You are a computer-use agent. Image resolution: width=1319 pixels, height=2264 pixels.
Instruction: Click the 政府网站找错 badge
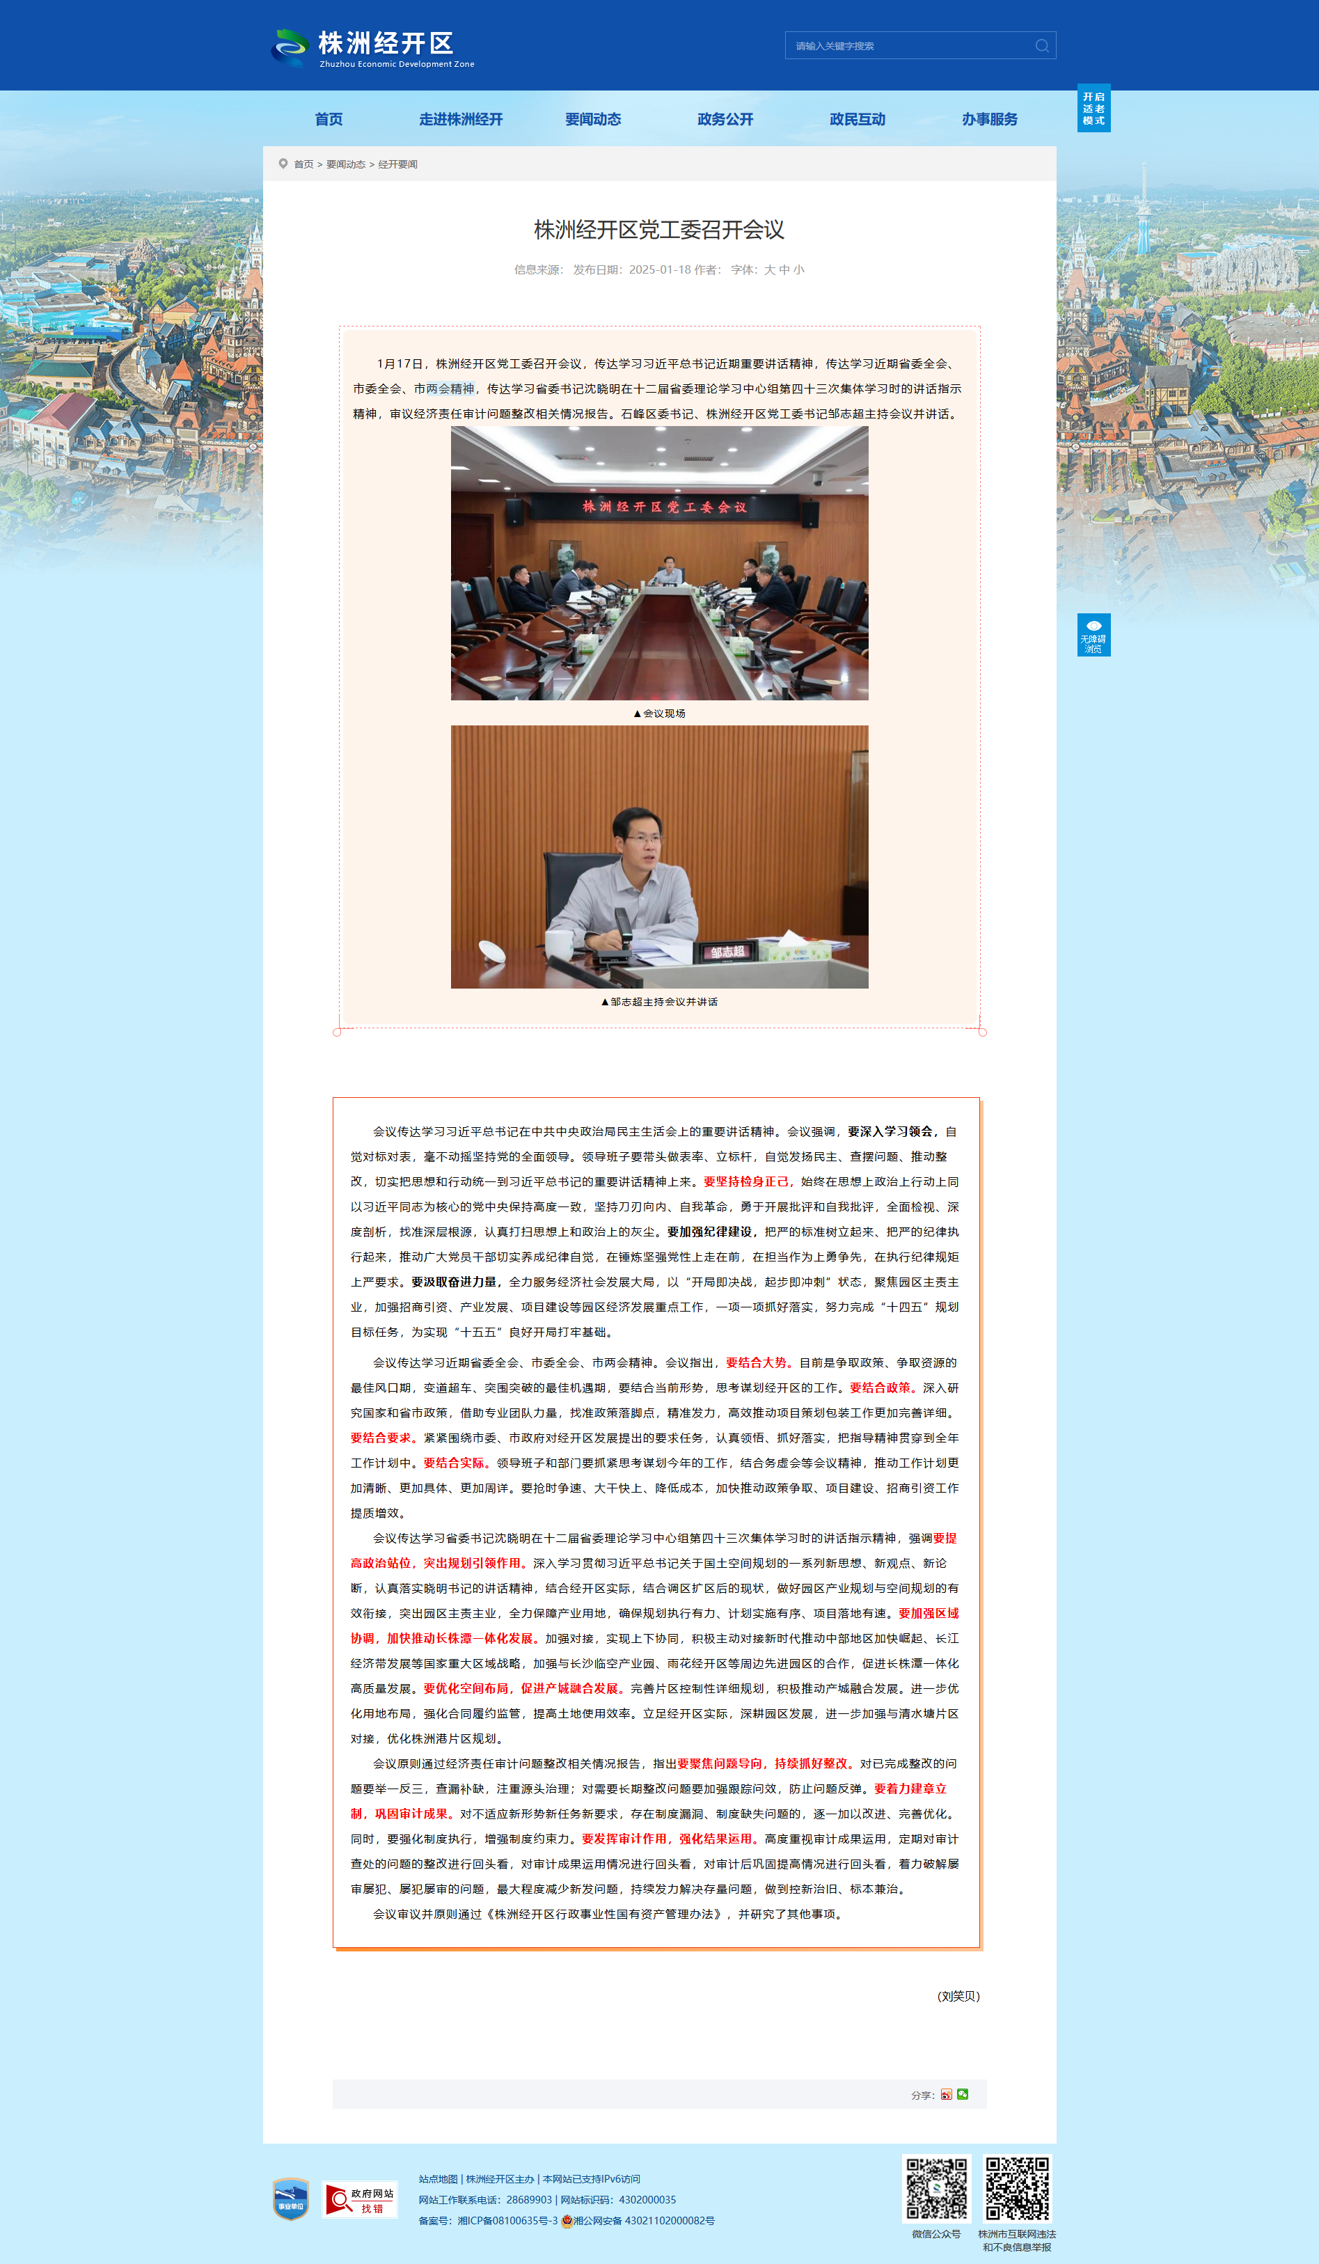pyautogui.click(x=361, y=2200)
